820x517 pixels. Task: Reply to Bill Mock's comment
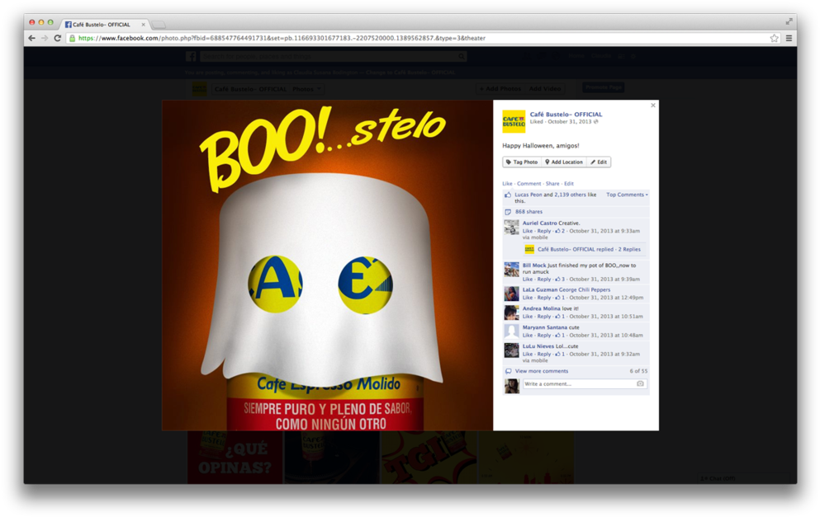pyautogui.click(x=544, y=280)
